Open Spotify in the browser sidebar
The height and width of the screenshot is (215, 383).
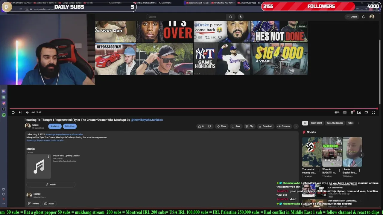[x=4, y=115]
